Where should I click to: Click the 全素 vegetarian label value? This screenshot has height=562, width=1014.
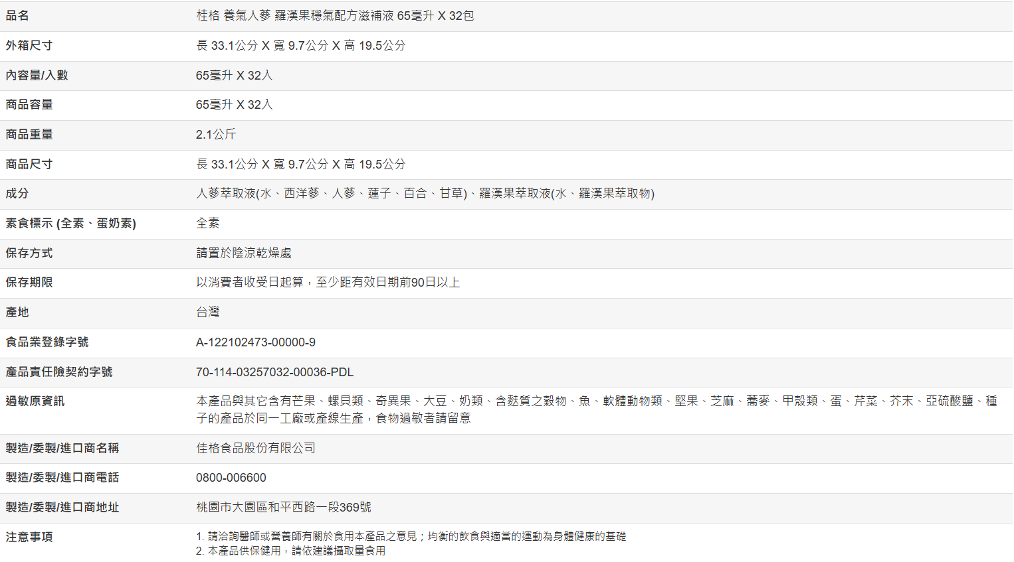click(208, 224)
